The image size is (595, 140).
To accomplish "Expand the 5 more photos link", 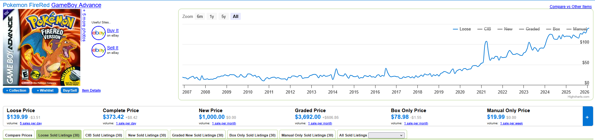I will pyautogui.click(x=84, y=26).
